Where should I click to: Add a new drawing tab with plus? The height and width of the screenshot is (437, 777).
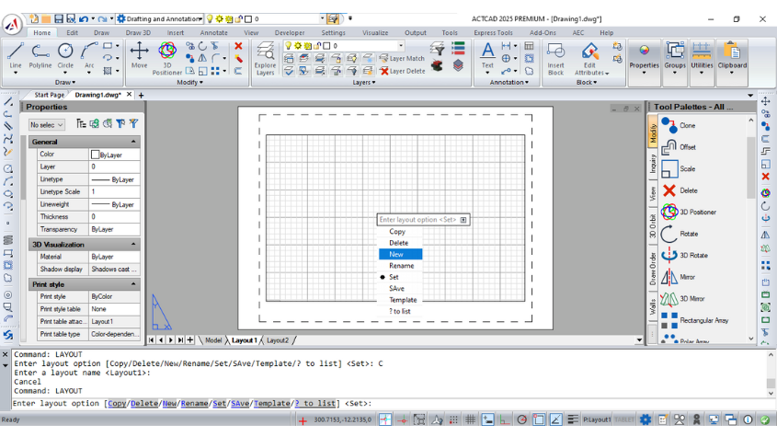[x=142, y=96]
